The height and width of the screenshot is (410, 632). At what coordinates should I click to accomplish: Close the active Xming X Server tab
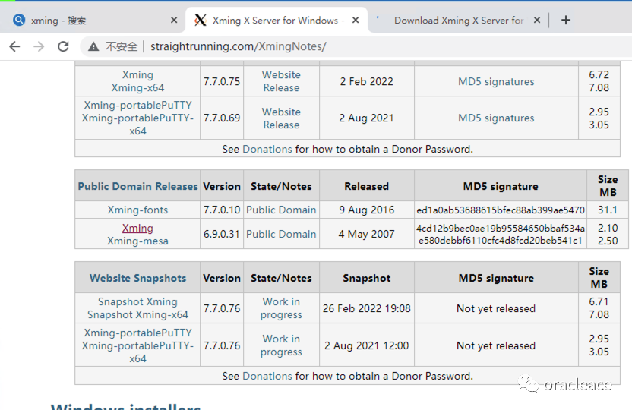coord(355,20)
